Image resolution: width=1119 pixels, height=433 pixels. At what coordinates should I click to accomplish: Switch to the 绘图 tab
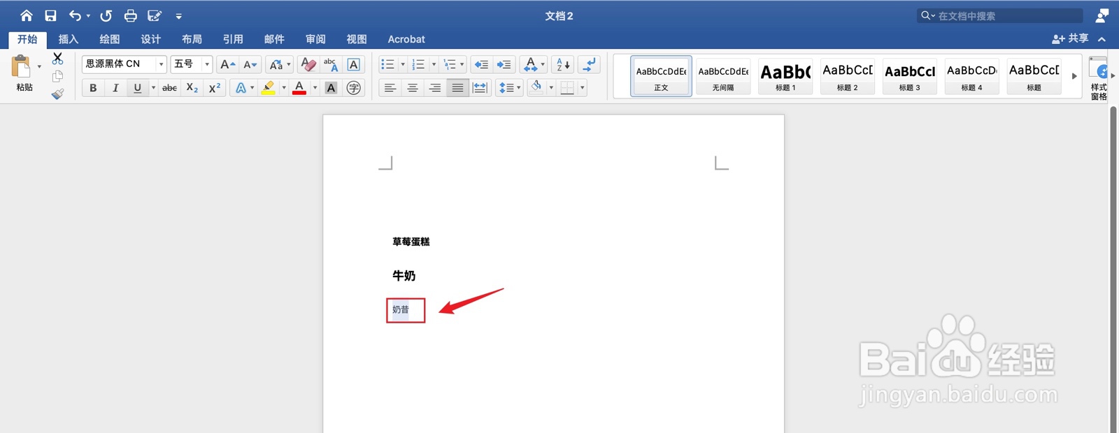109,39
